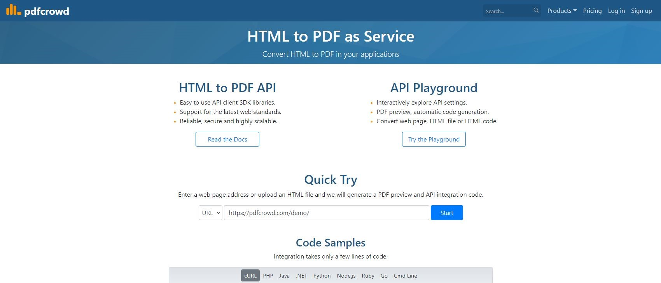Switch to the Python code tab
Viewport: 661px width, 283px height.
click(x=322, y=276)
